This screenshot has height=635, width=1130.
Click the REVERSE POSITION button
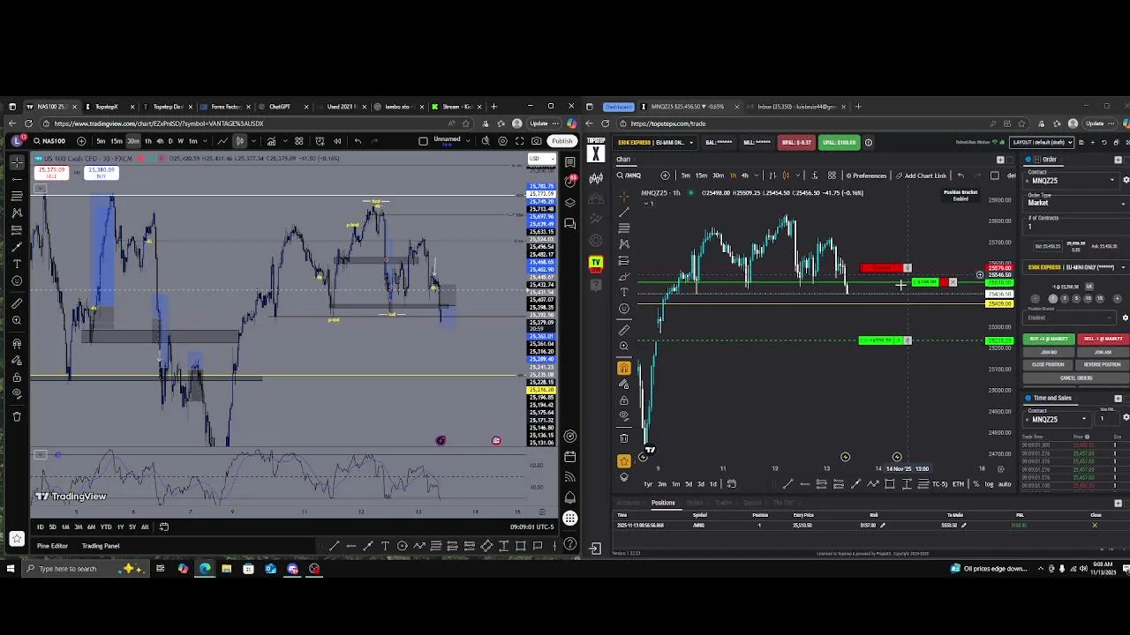[1103, 364]
